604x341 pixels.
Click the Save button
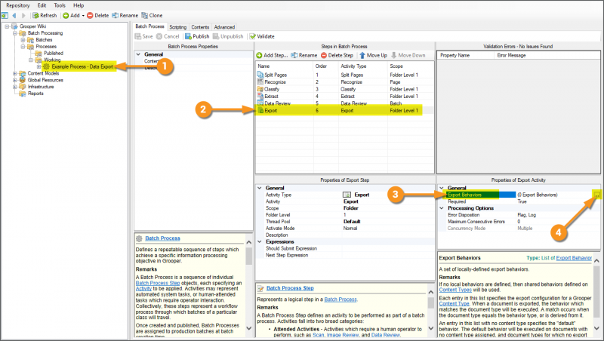pyautogui.click(x=143, y=36)
